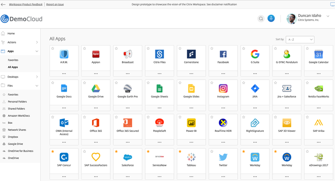Click the blue assistant icon beside search
This screenshot has height=181, width=335.
tap(271, 18)
